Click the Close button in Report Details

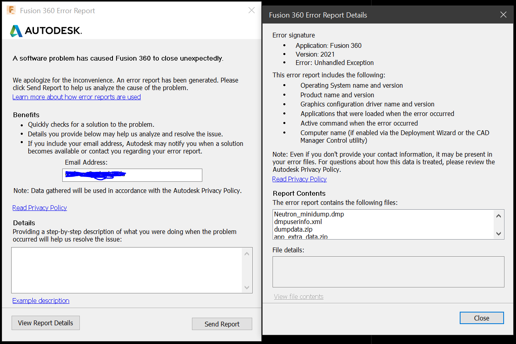coord(482,318)
